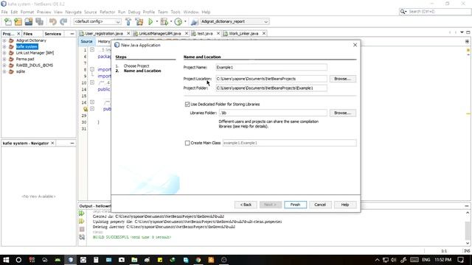Image resolution: width=472 pixels, height=265 pixels.
Task: Open the Windows Start menu
Action: click(6, 260)
